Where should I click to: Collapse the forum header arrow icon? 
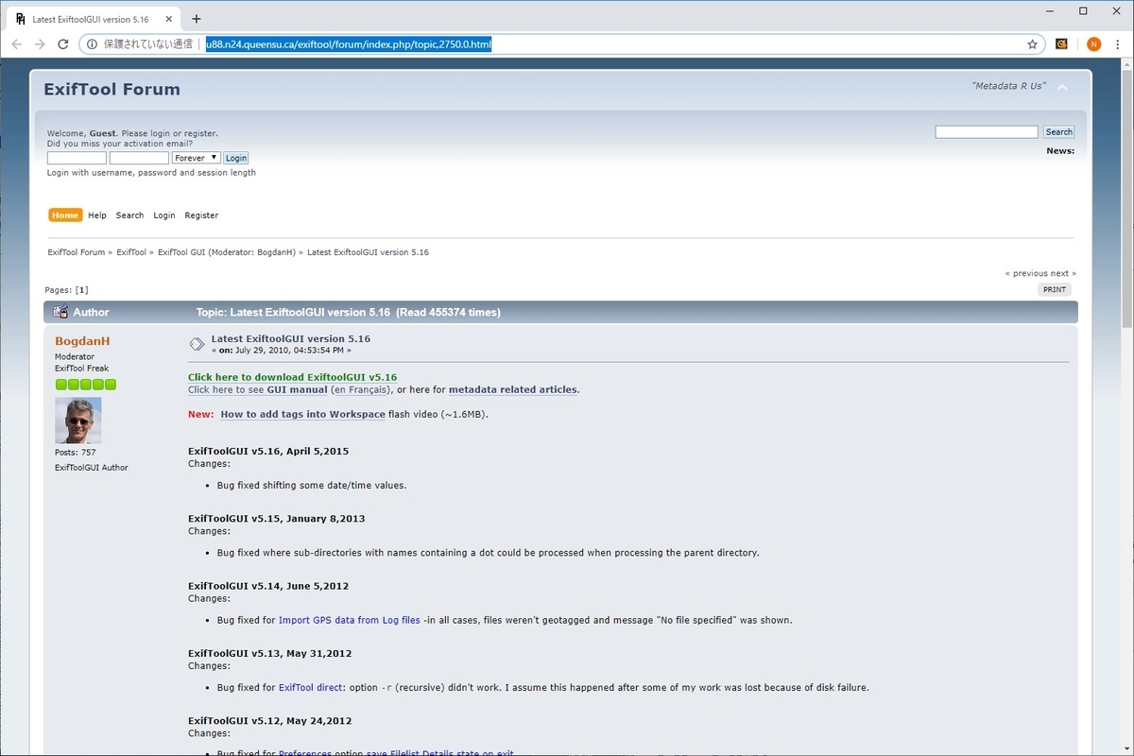[x=1062, y=88]
